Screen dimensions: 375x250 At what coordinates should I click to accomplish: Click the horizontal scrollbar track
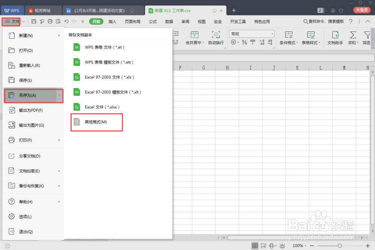tap(293, 238)
